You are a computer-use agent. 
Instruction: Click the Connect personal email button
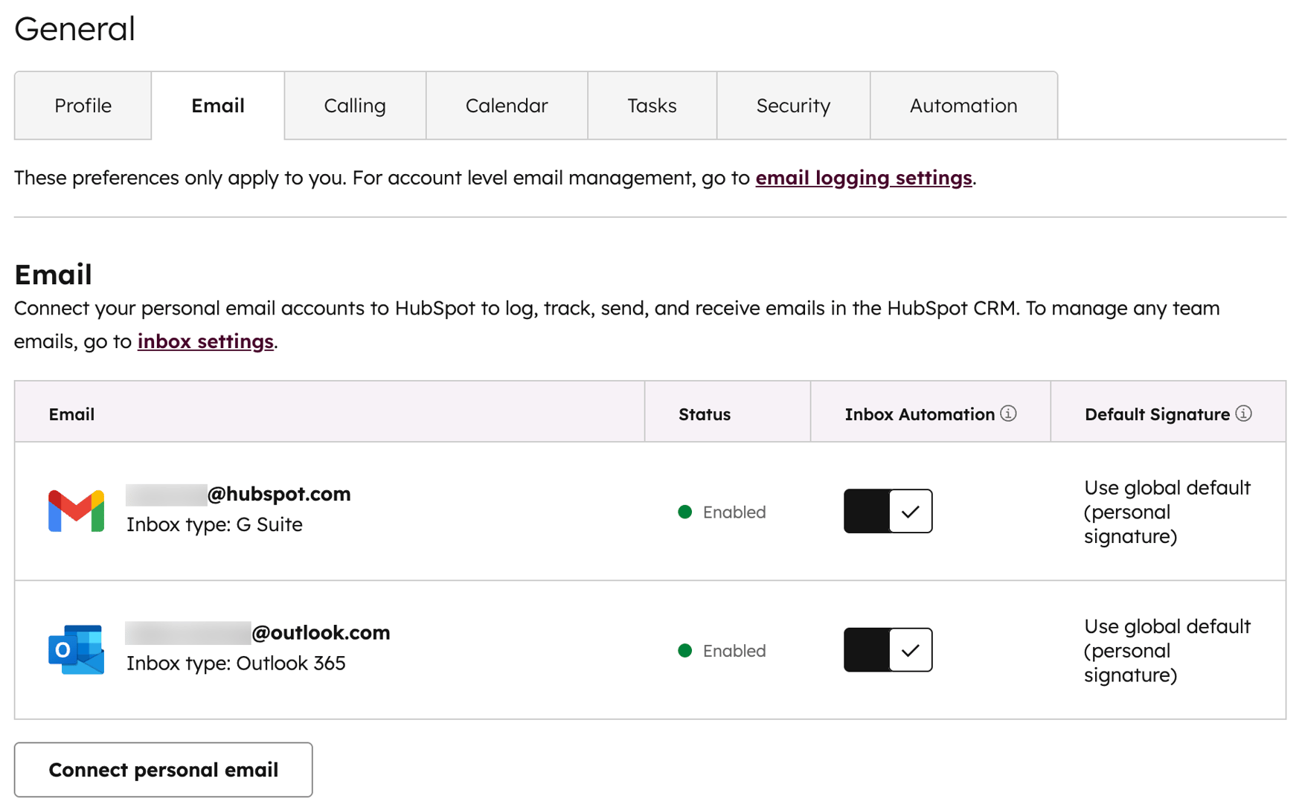coord(163,770)
